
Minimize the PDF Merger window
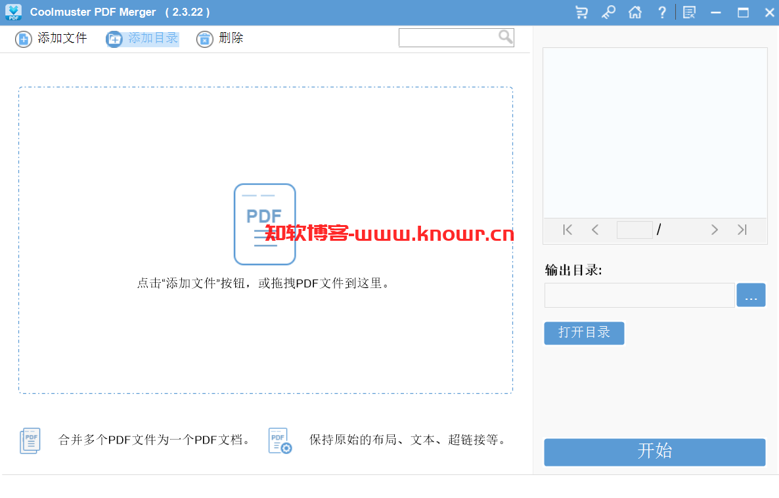point(716,12)
